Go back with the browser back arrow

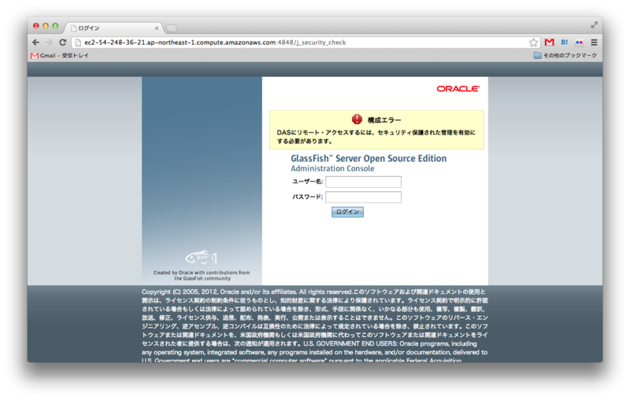pos(35,42)
